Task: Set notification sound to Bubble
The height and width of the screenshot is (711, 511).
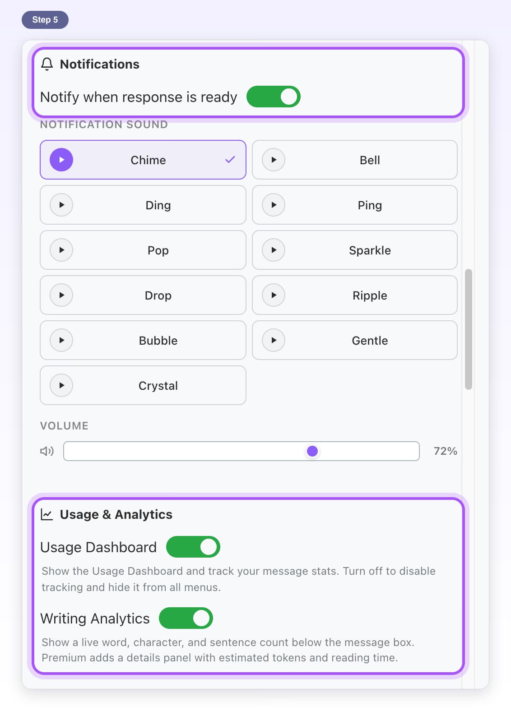Action: click(143, 340)
